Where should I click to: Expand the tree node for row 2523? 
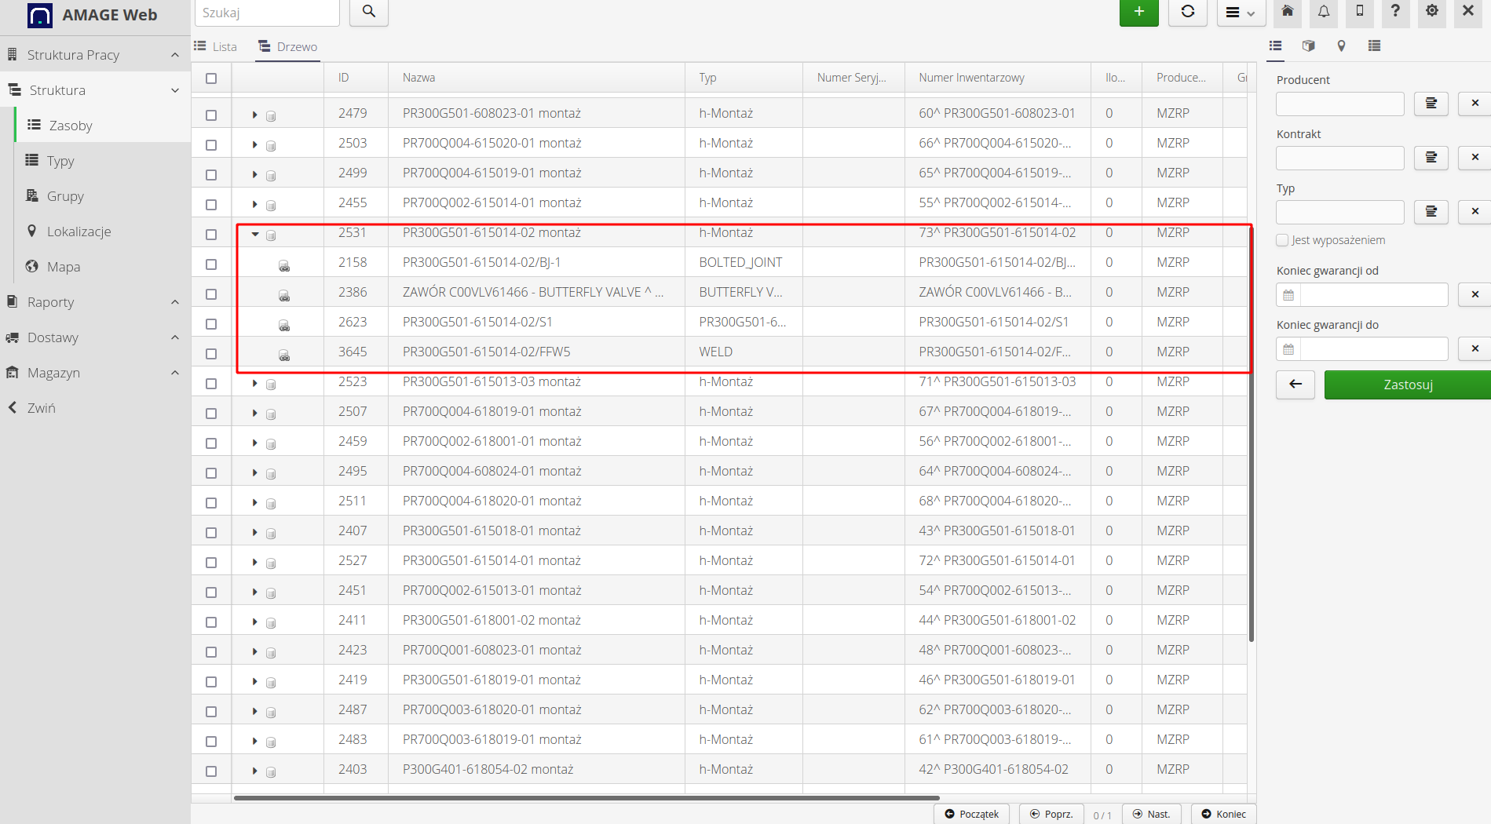pyautogui.click(x=255, y=384)
